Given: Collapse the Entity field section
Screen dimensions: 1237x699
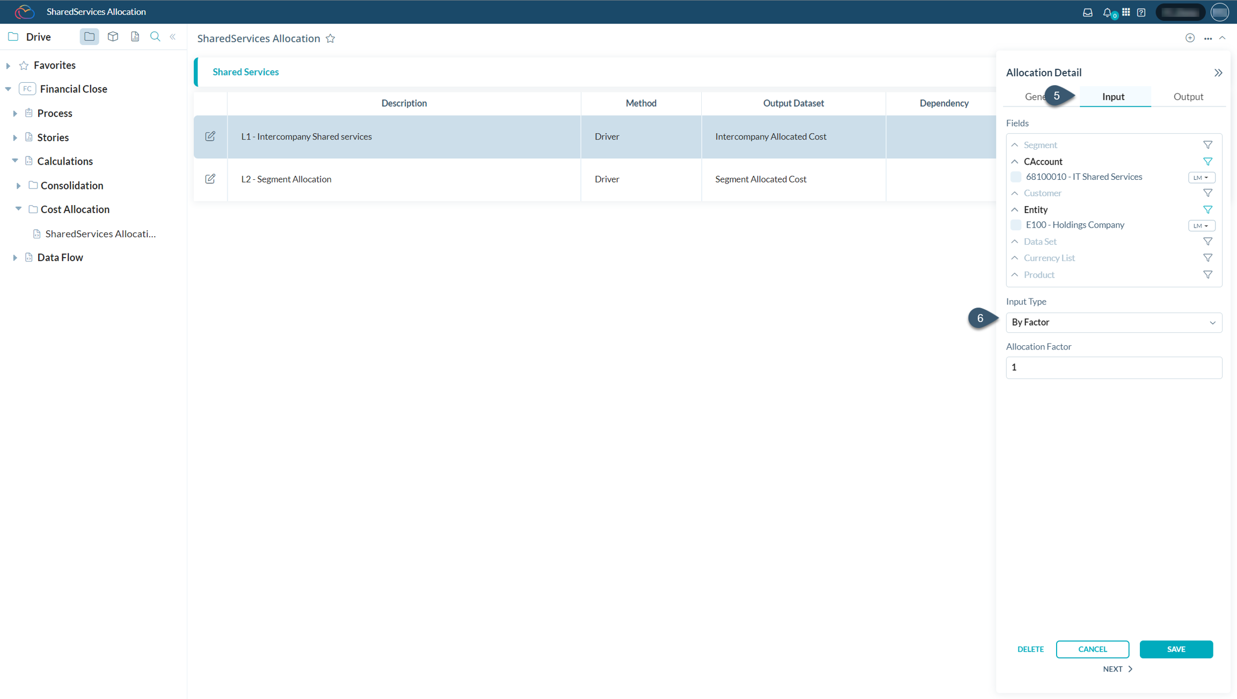Looking at the screenshot, I should [x=1015, y=209].
